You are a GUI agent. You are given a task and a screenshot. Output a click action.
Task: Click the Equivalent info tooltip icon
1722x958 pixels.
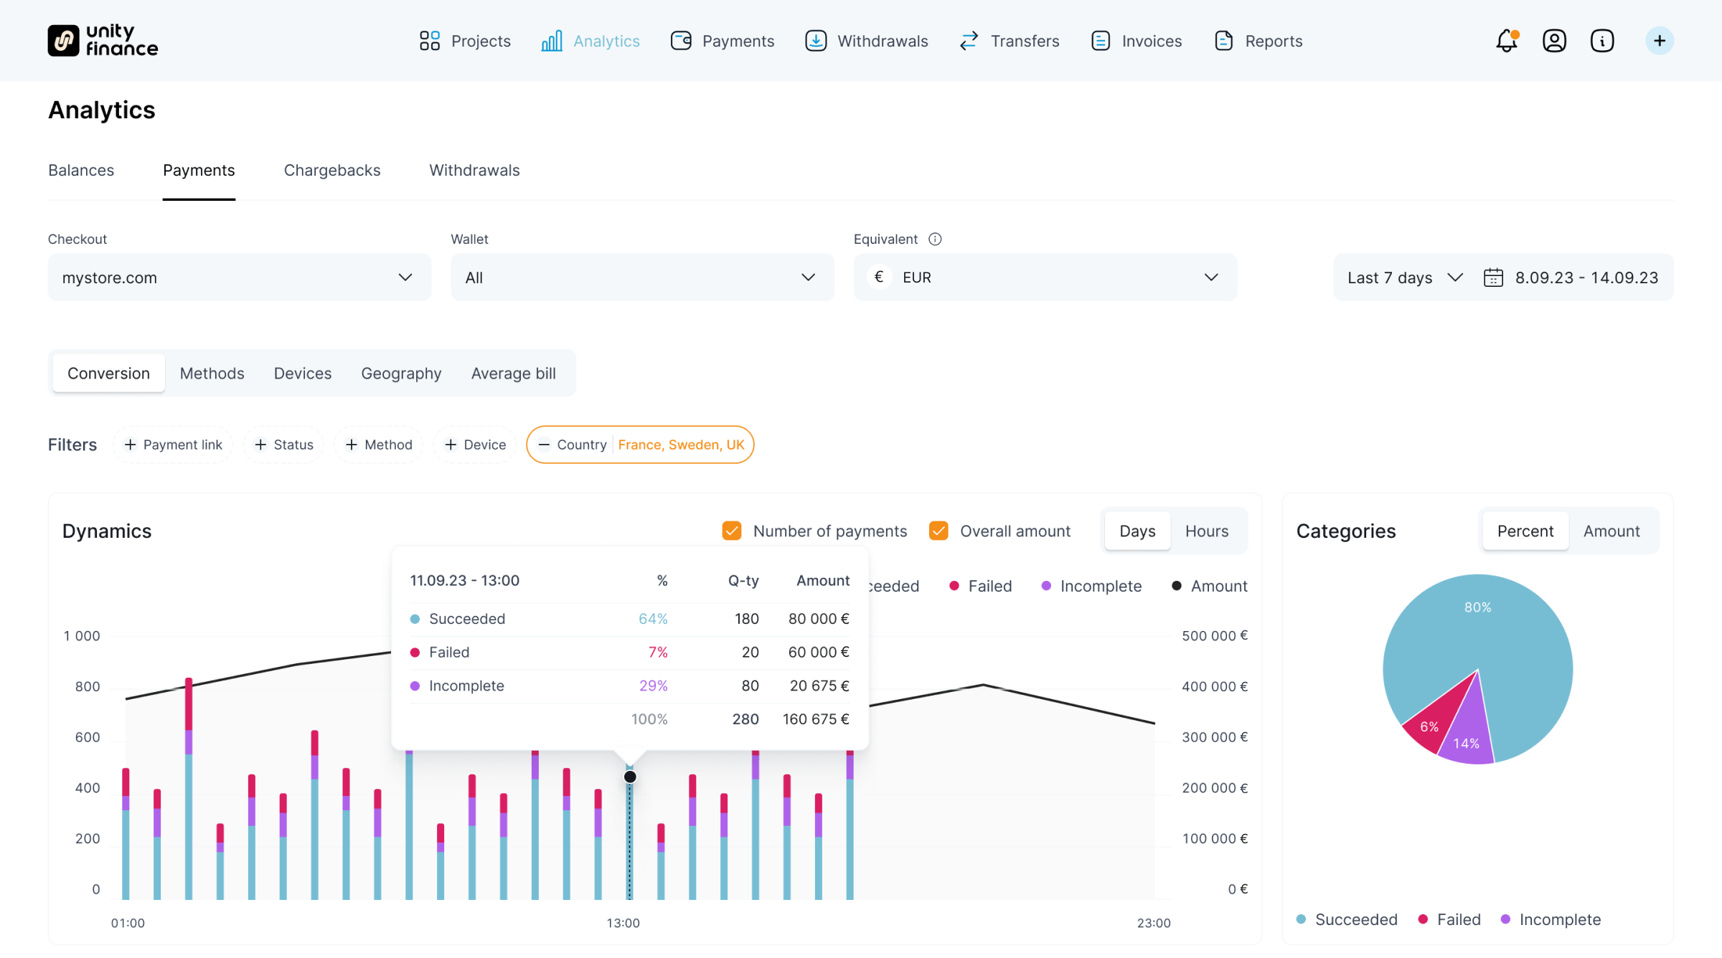(x=935, y=239)
